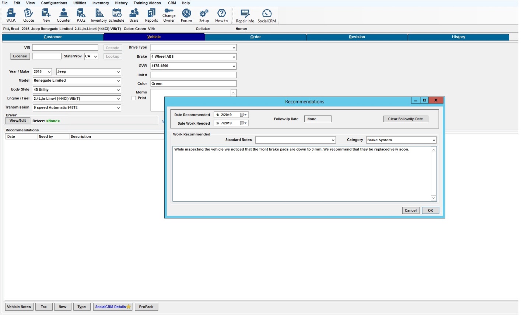Image resolution: width=526 pixels, height=315 pixels.
Task: Expand the Brake type dropdown
Action: pos(234,57)
